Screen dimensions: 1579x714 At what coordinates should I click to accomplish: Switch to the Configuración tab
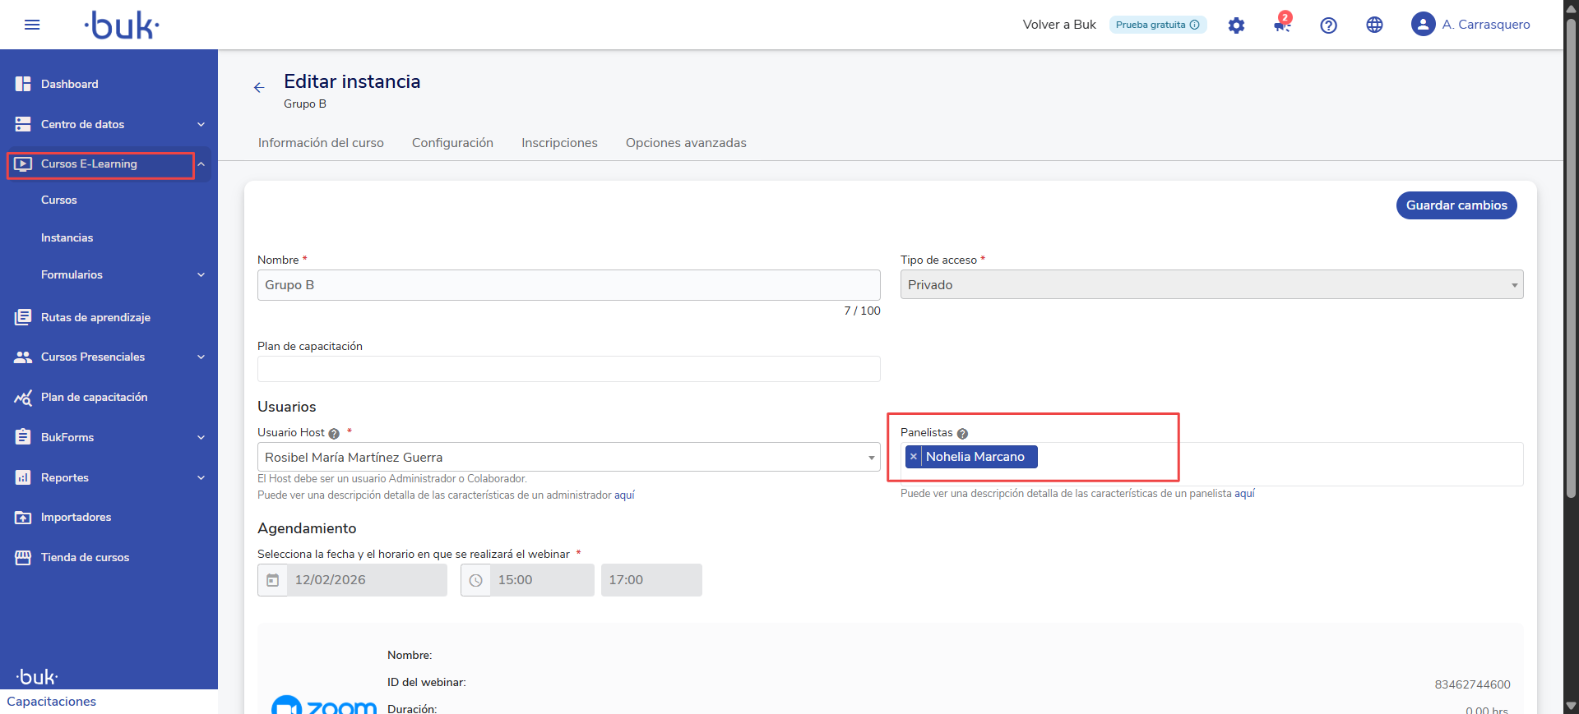pyautogui.click(x=452, y=143)
